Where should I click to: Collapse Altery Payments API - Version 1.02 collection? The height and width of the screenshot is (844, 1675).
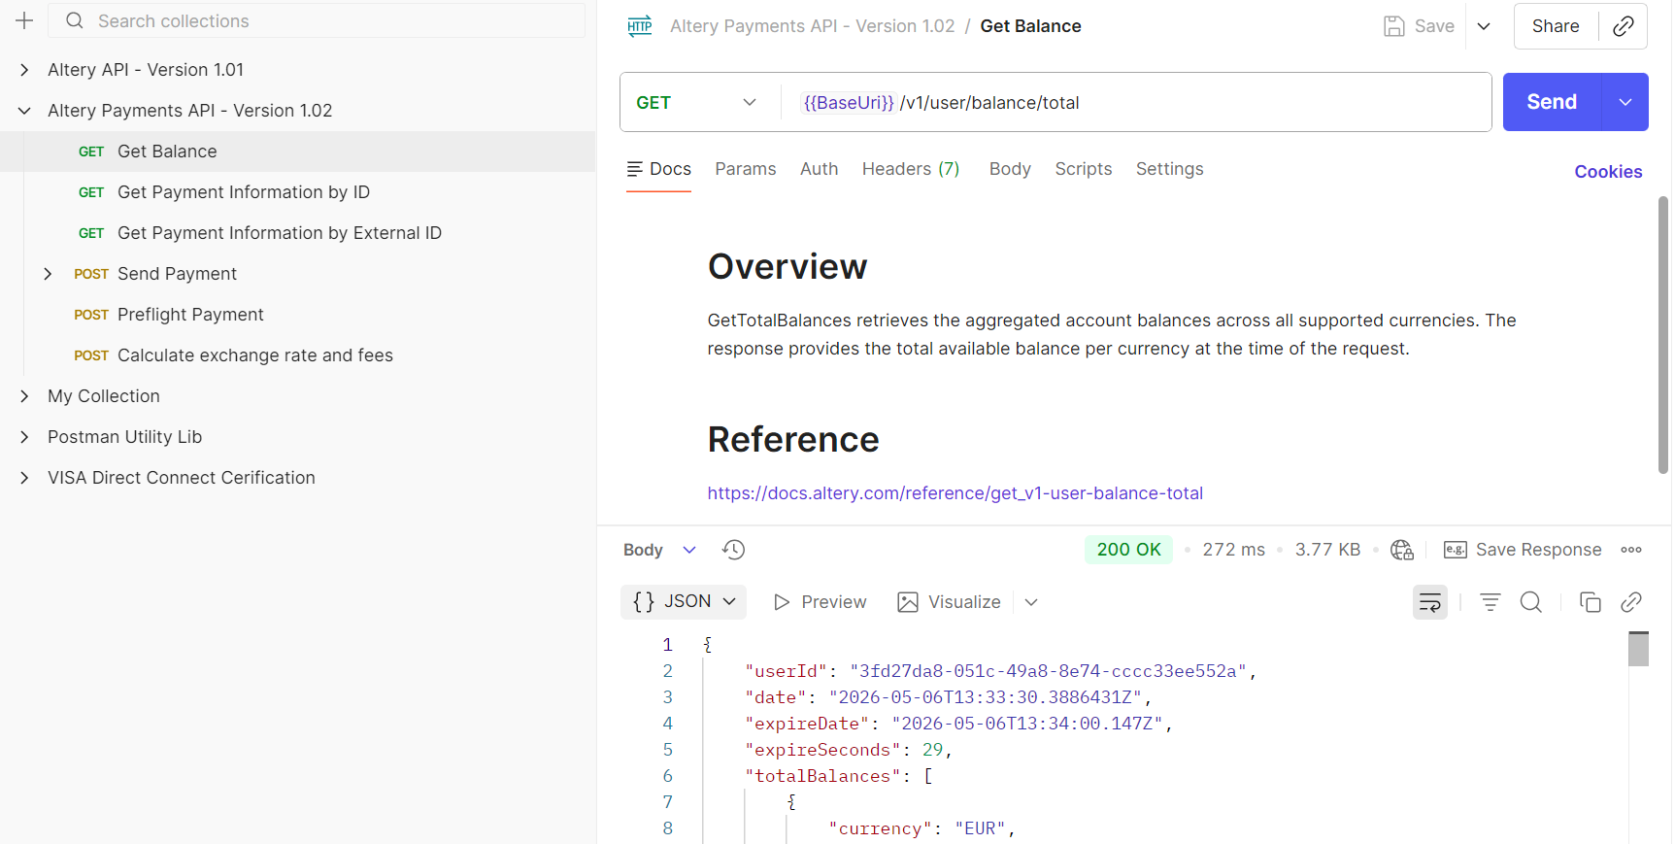tap(24, 111)
